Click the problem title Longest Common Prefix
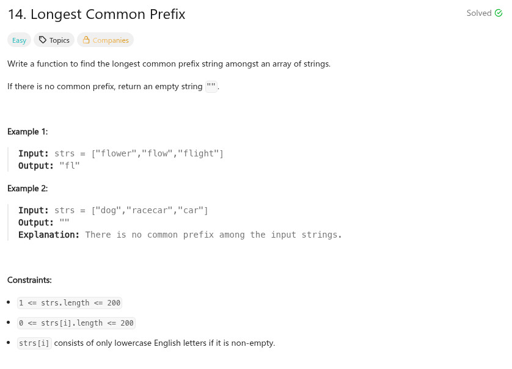The image size is (512, 369). (97, 14)
